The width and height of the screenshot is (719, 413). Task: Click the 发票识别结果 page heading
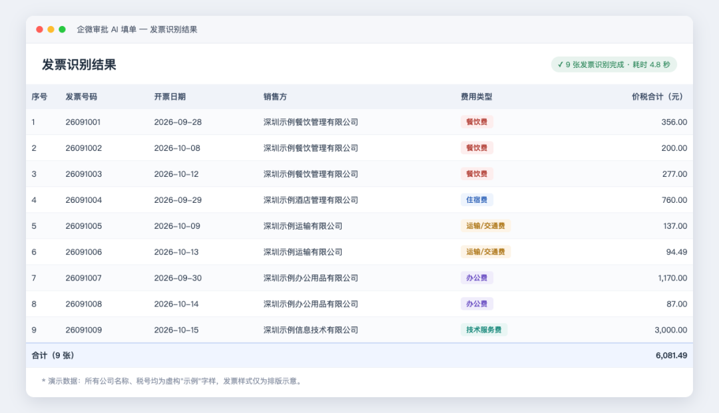pos(79,65)
